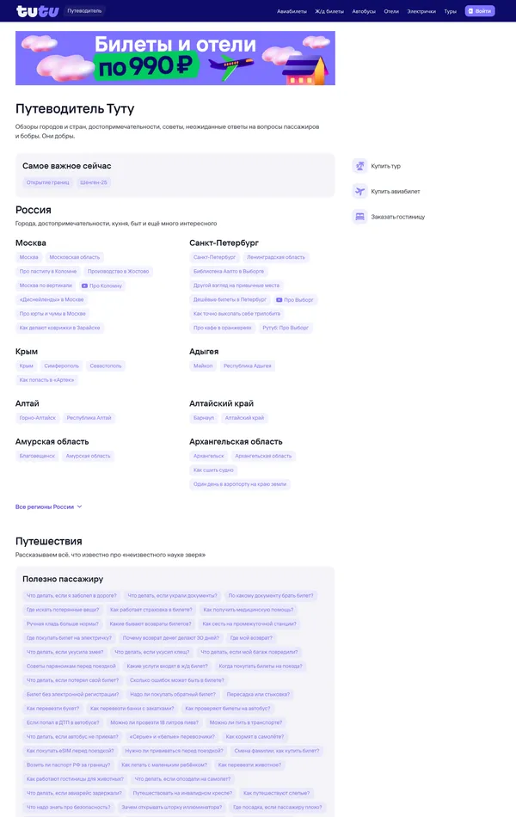The height and width of the screenshot is (817, 516).
Task: Open «Москва по вертикали» article
Action: (x=44, y=286)
